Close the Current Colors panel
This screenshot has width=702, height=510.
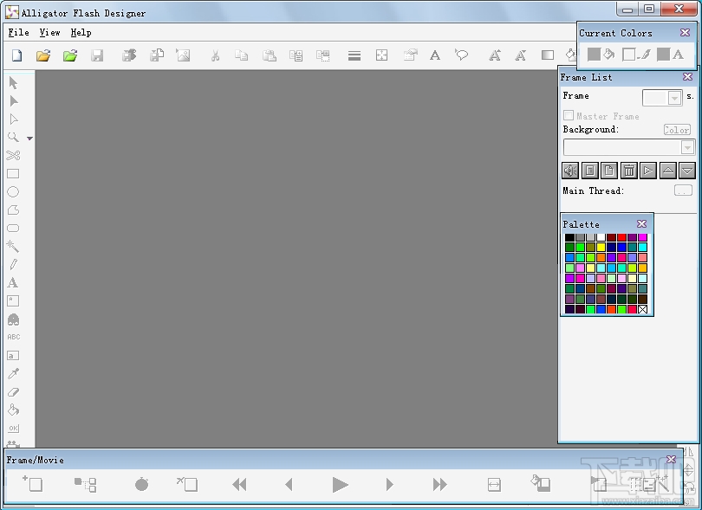click(685, 32)
